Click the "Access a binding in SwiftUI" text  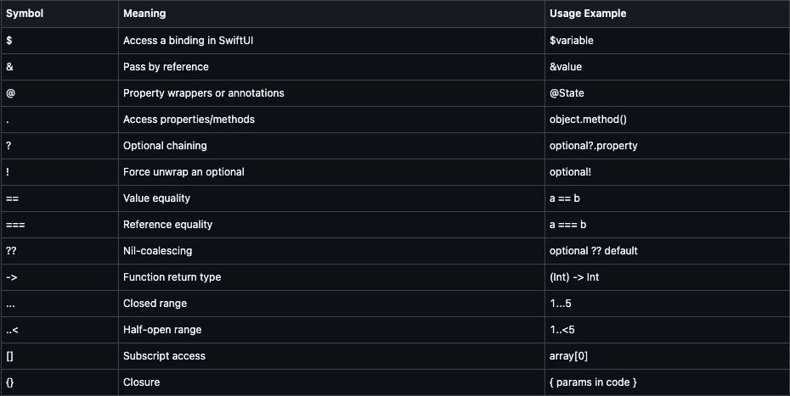click(x=188, y=41)
